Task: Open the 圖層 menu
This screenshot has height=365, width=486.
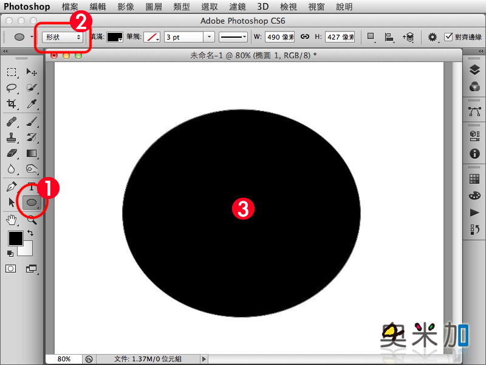Action: click(x=154, y=7)
